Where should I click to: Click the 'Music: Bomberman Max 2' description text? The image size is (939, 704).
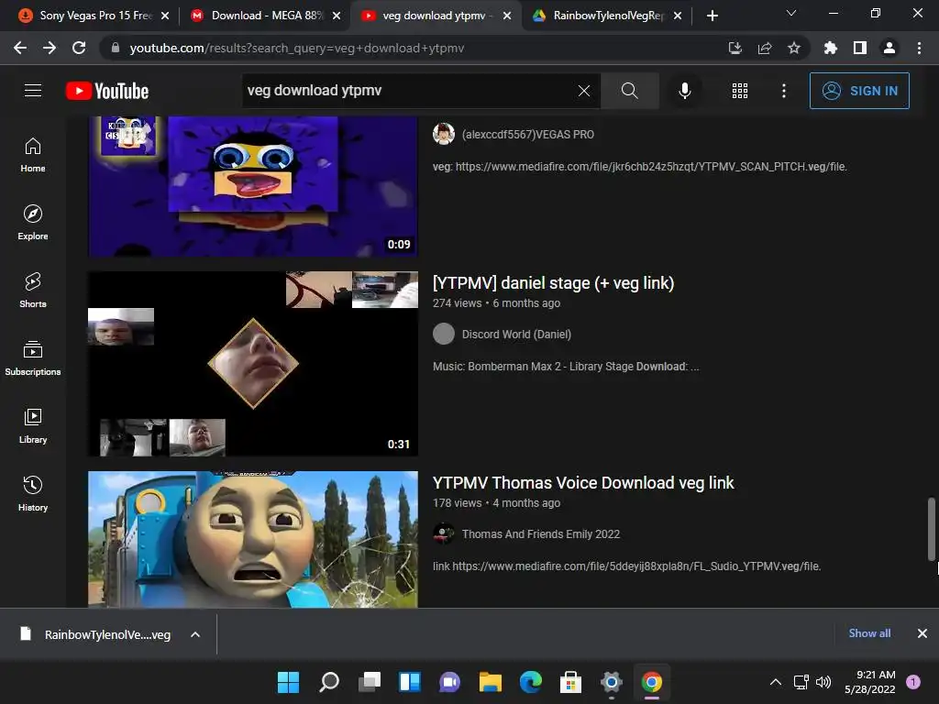point(565,367)
